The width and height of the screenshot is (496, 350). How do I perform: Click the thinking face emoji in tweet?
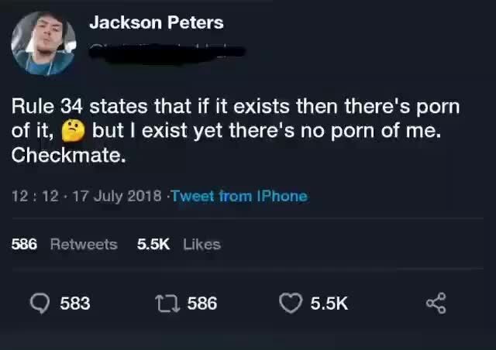point(73,130)
